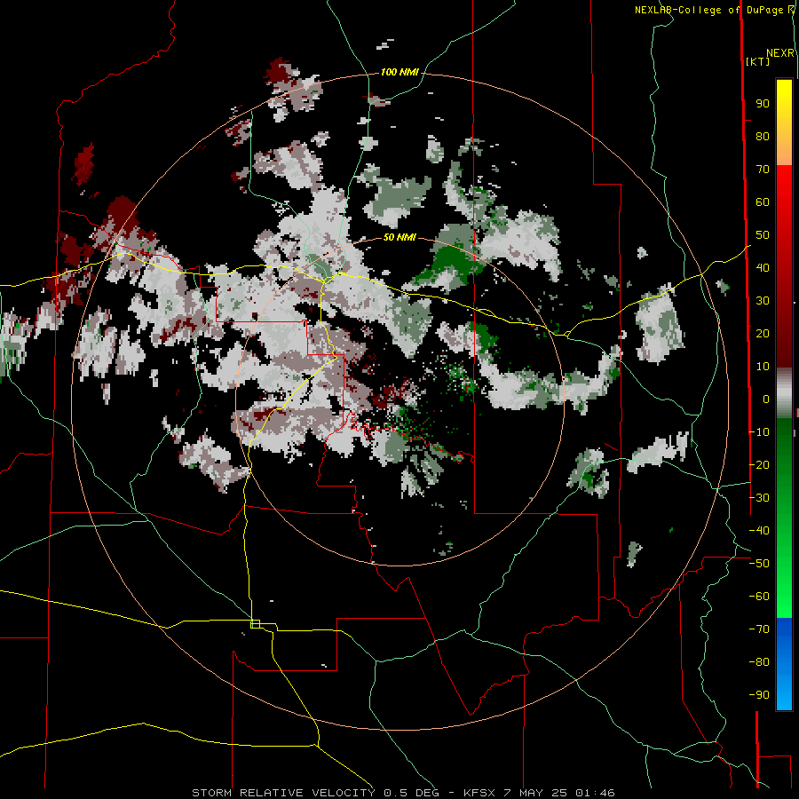Select the "NEXLAB-College of DuPage" header text
This screenshot has width=799, height=799.
(711, 10)
